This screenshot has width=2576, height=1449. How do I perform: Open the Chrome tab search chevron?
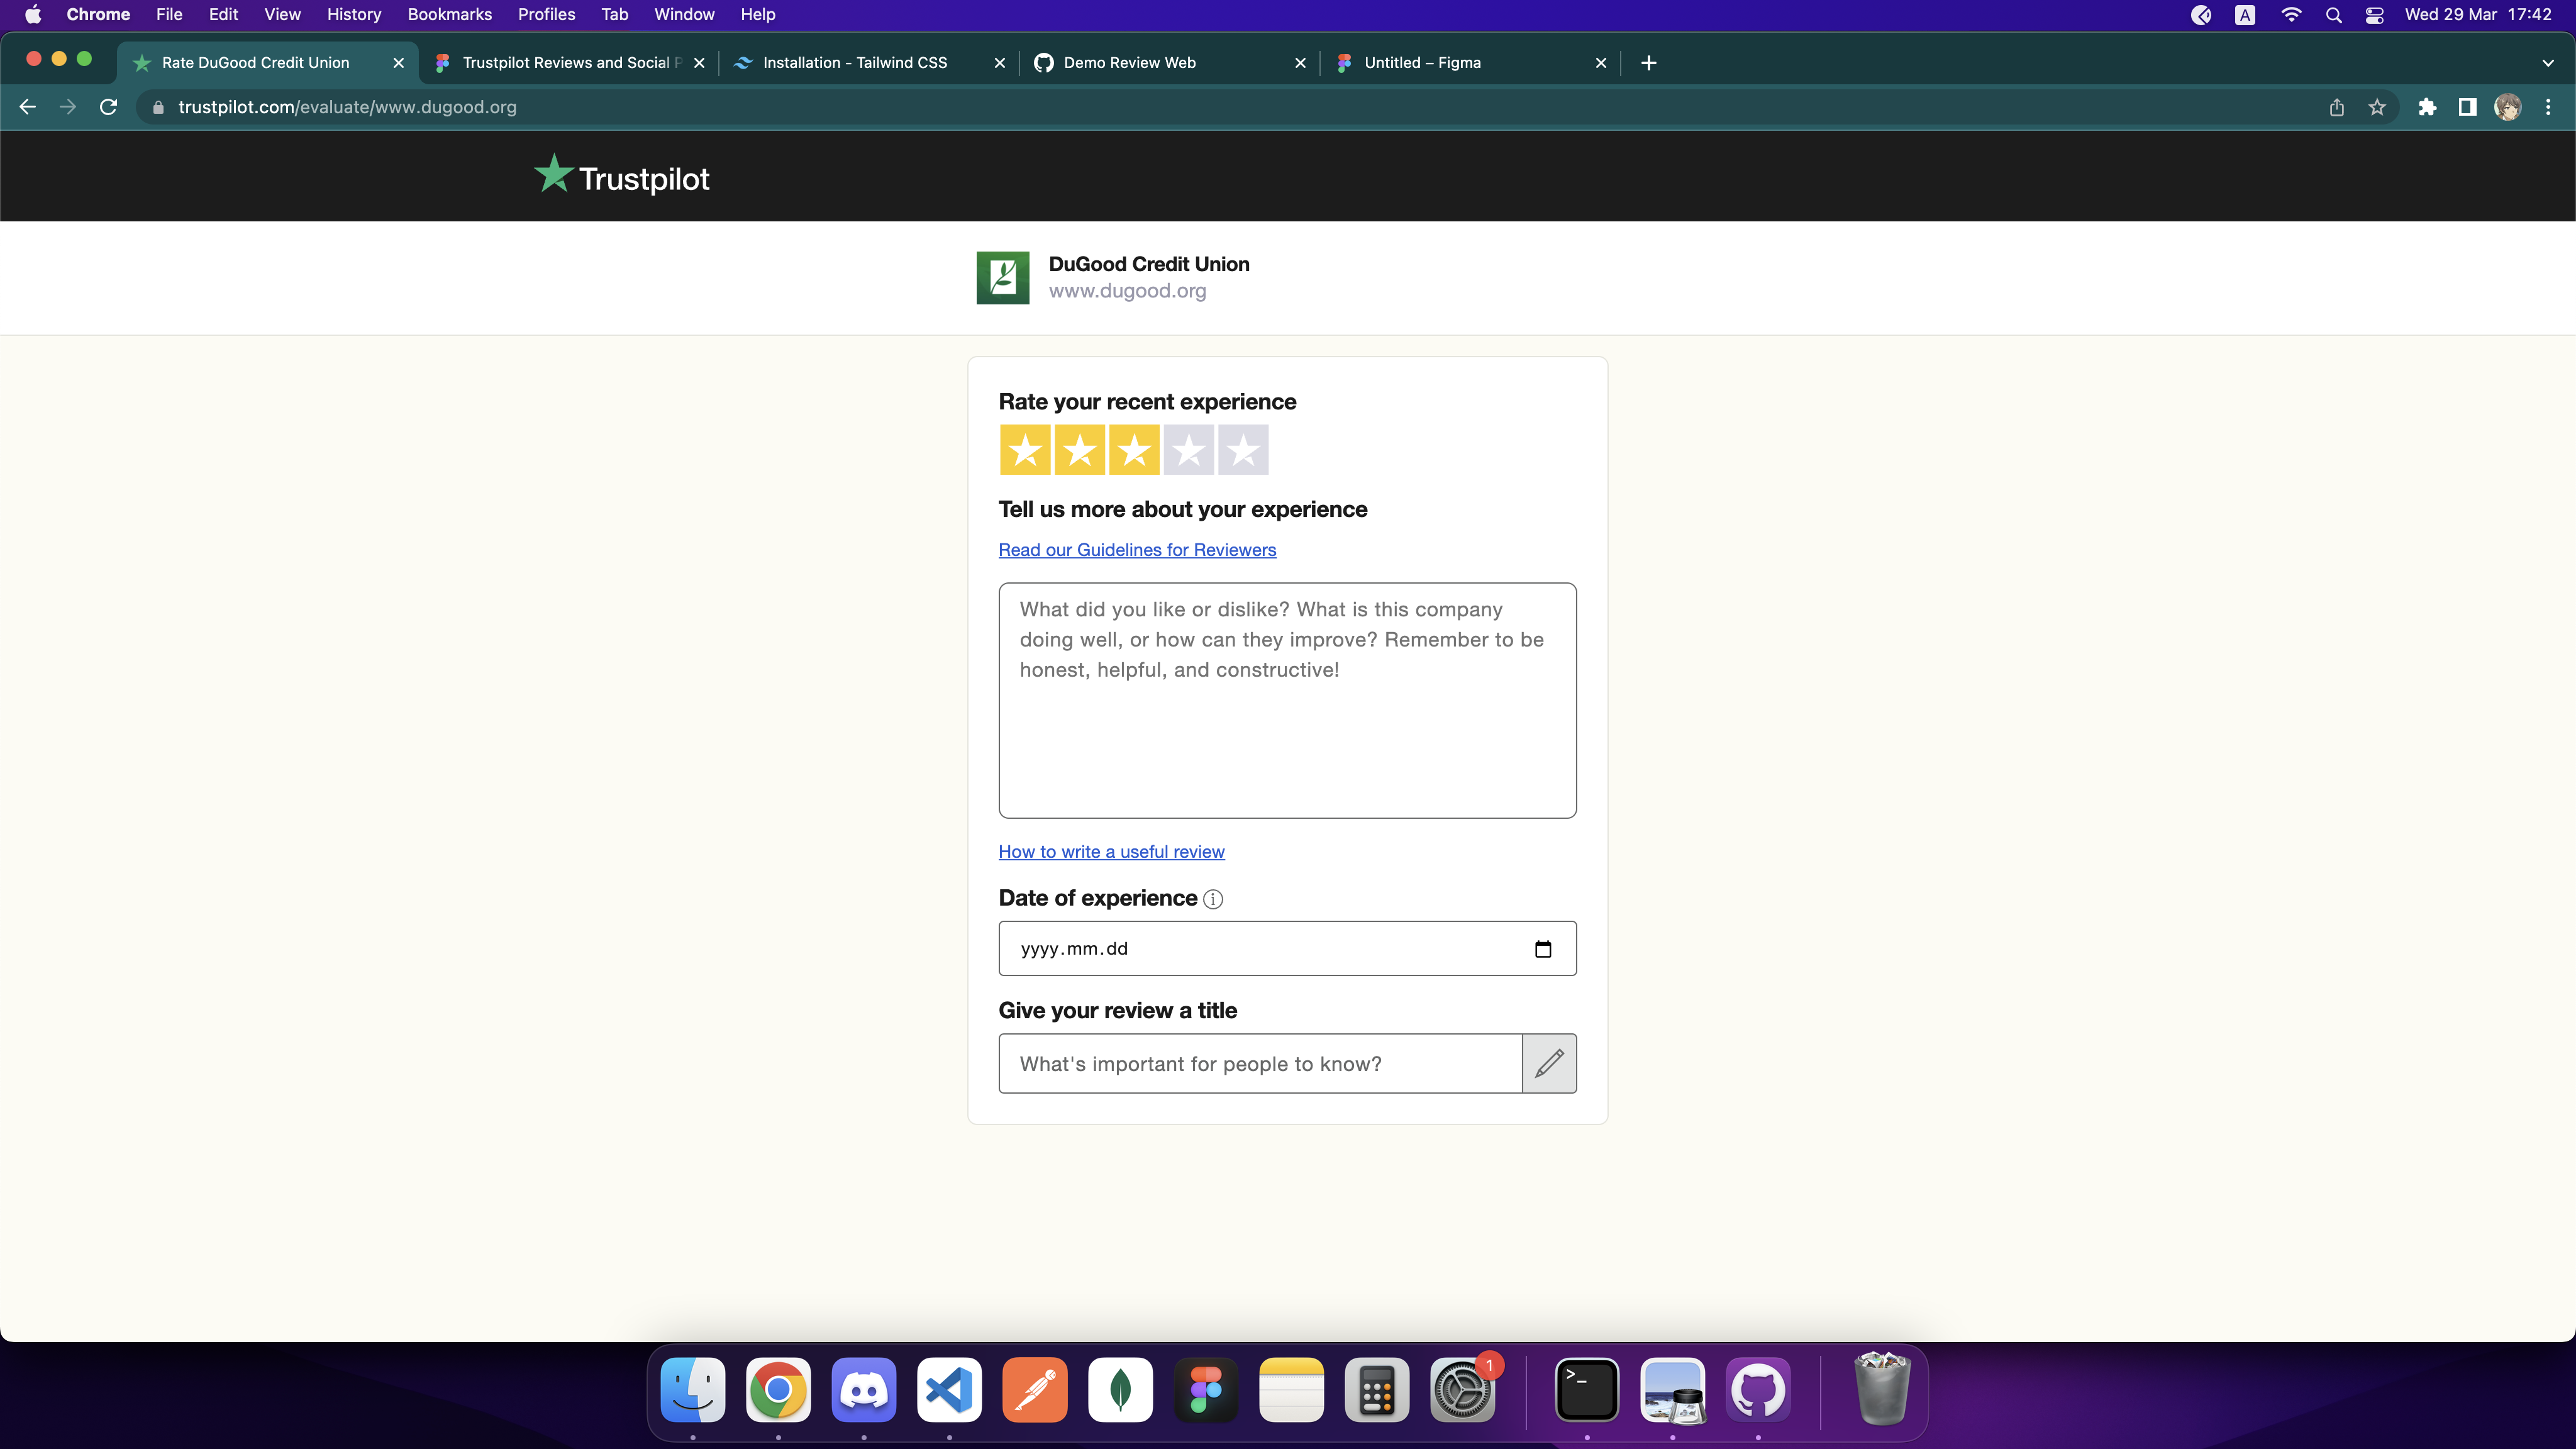tap(2549, 62)
